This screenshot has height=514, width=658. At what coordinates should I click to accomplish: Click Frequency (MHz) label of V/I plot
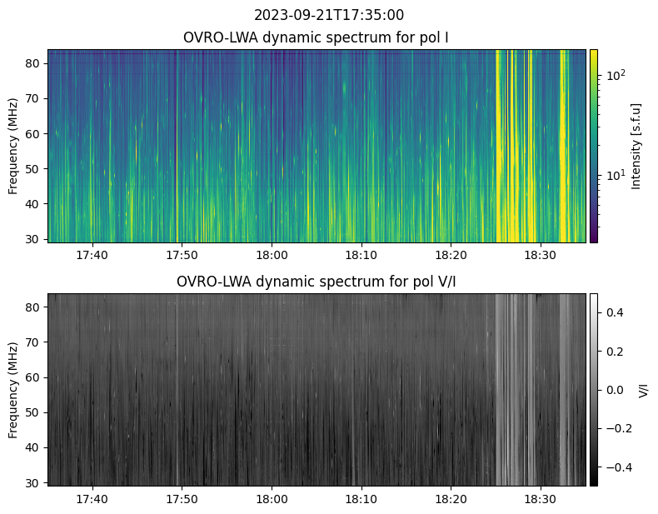pos(14,389)
